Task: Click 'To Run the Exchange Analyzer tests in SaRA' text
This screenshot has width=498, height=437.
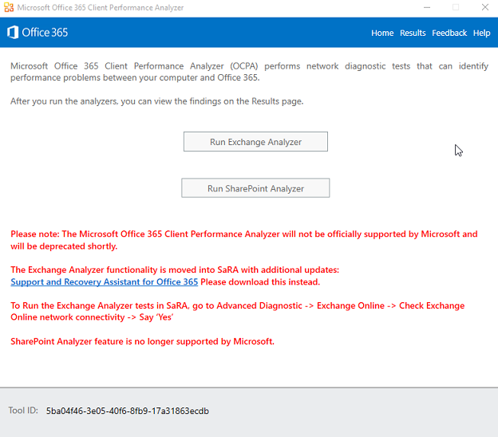Action: pyautogui.click(x=238, y=311)
